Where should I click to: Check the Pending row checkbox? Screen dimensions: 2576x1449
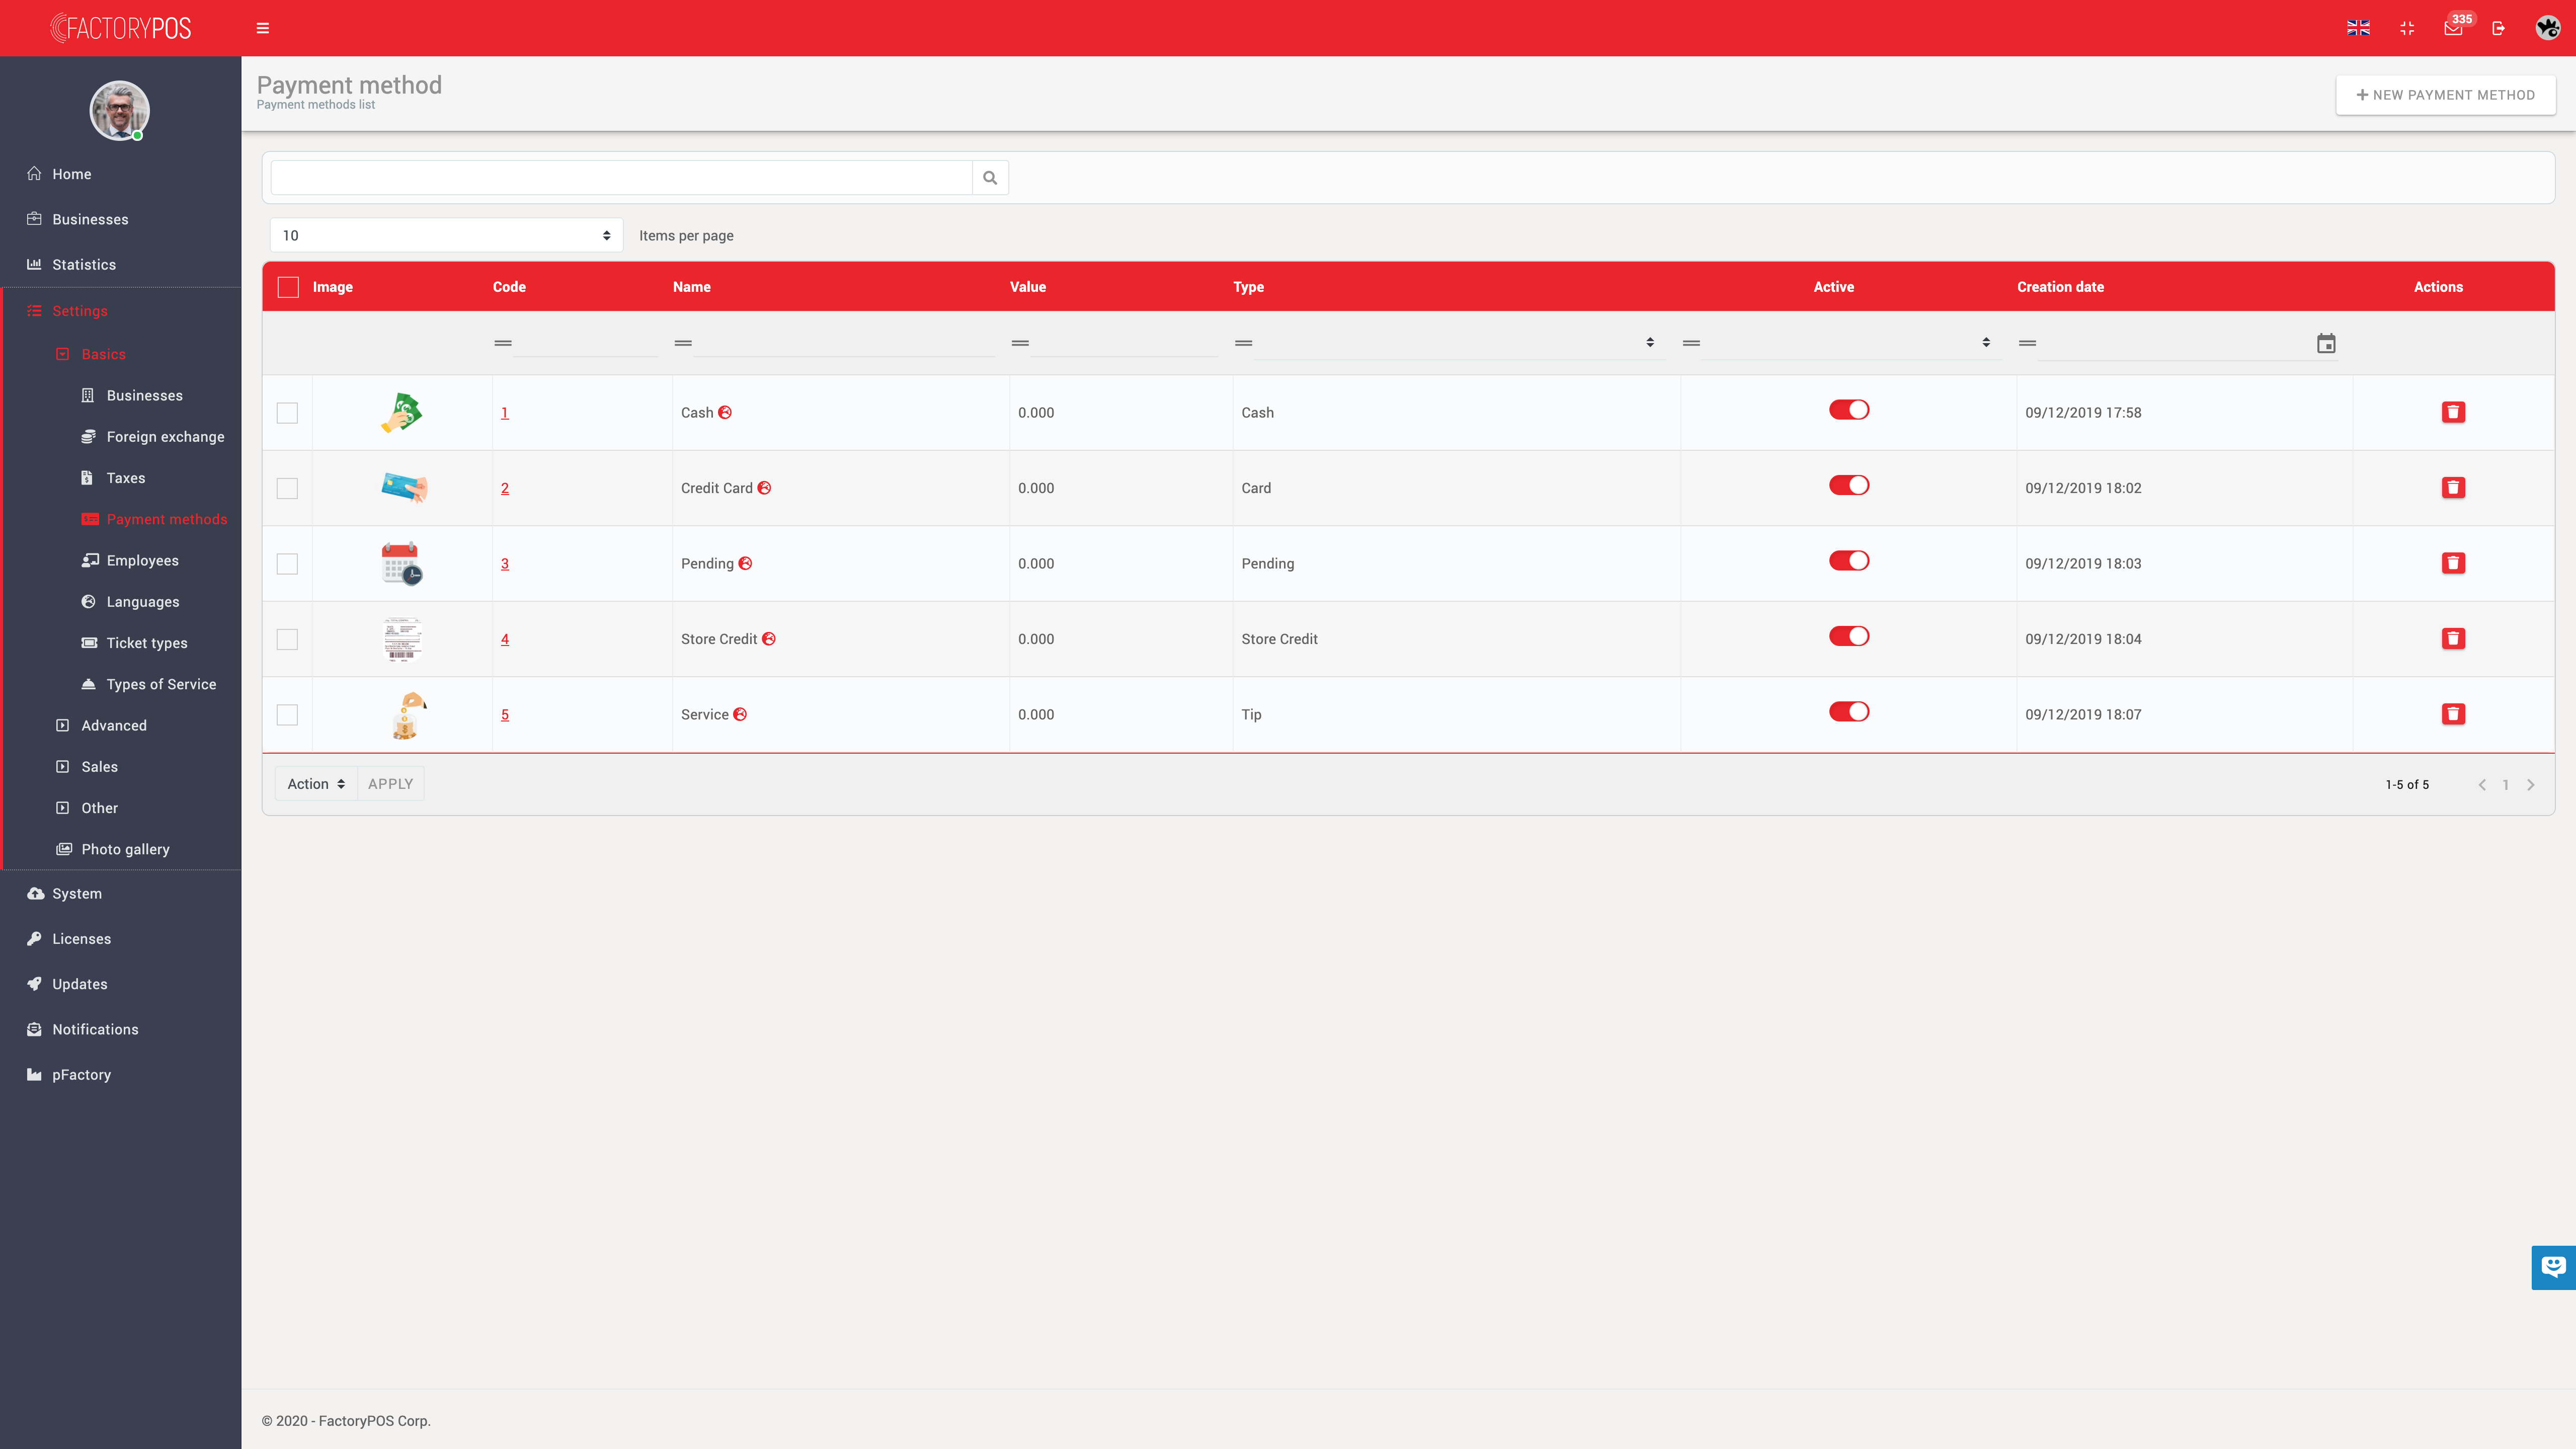[287, 564]
